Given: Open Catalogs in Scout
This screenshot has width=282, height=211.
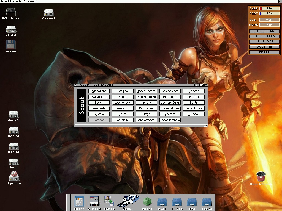Looking at the screenshot, I should tap(123, 120).
